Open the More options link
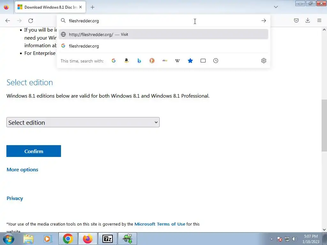The height and width of the screenshot is (245, 327). 22,170
